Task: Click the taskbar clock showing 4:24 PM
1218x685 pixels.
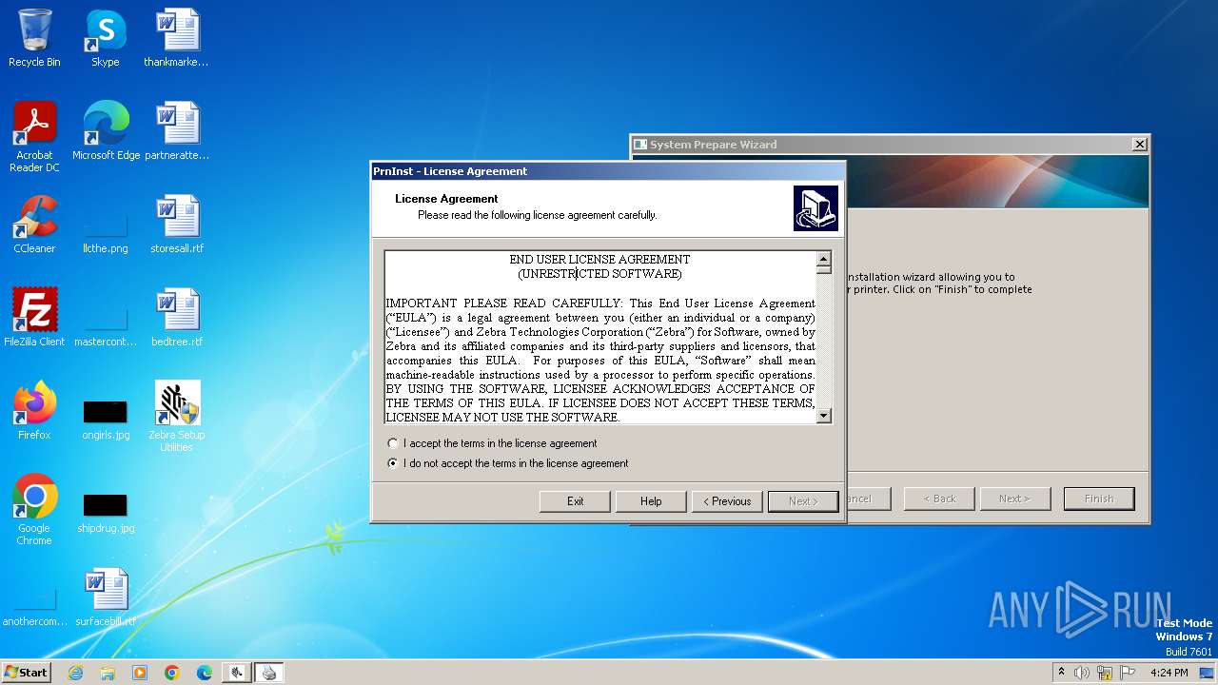Action: (1169, 673)
